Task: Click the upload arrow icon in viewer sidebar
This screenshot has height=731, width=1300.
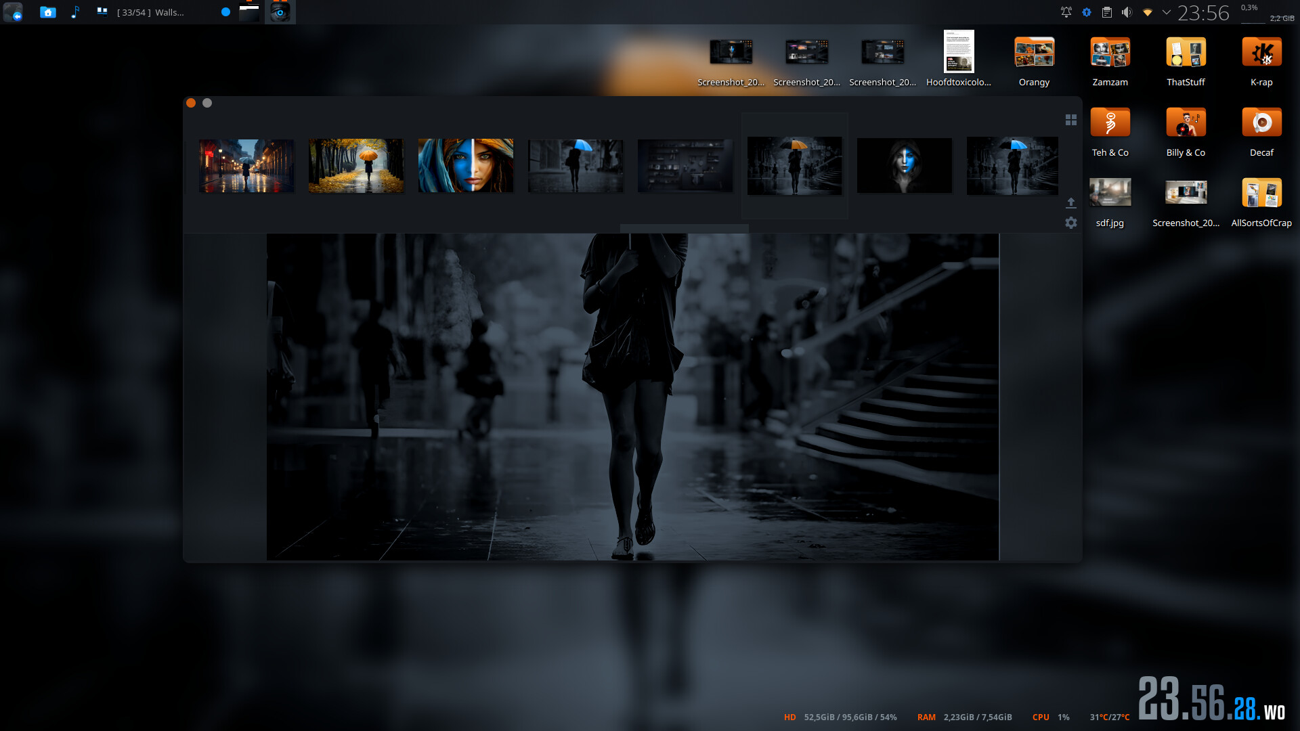Action: pyautogui.click(x=1070, y=202)
